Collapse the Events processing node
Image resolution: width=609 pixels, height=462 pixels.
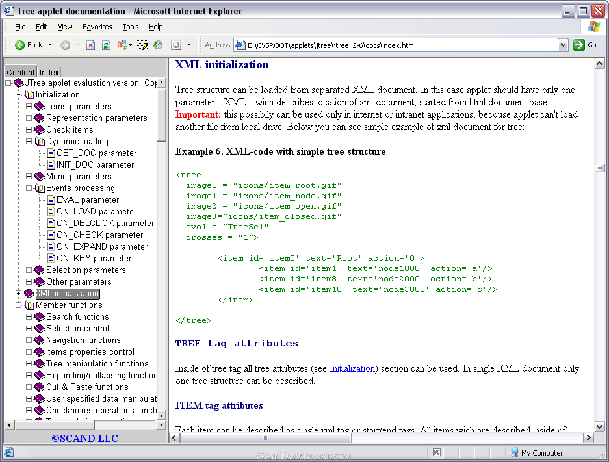click(x=29, y=188)
